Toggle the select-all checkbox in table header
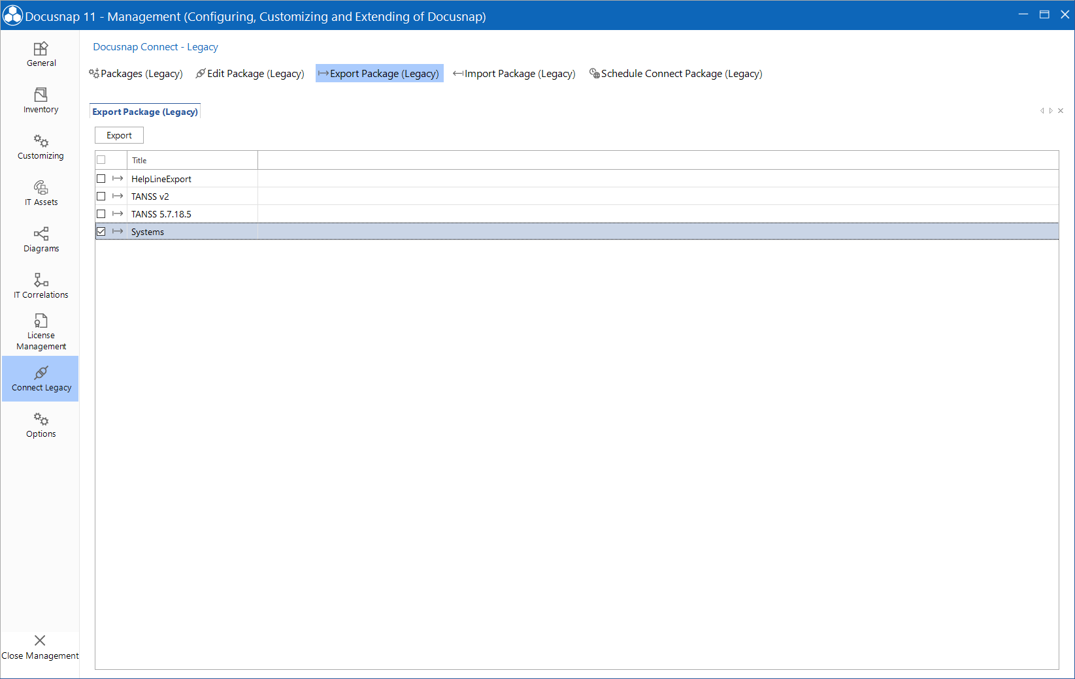This screenshot has height=679, width=1075. pos(101,159)
